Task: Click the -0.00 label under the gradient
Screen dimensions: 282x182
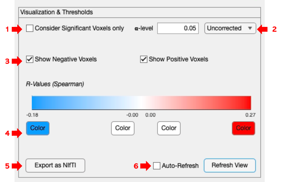Action: pyautogui.click(x=133, y=115)
